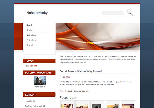Open the Tower Bridge photo thumbnail
The height and width of the screenshot is (108, 154).
(x=40, y=81)
